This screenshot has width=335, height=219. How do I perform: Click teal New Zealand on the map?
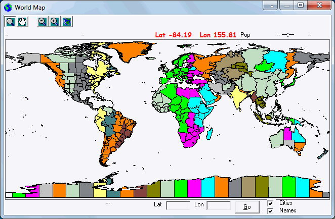pyautogui.click(x=323, y=154)
